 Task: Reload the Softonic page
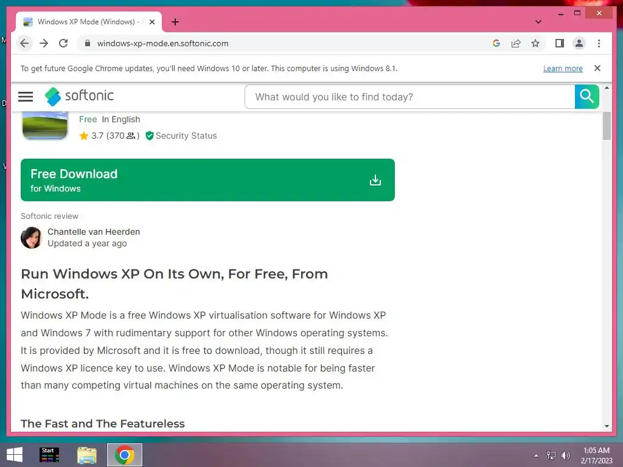click(63, 43)
